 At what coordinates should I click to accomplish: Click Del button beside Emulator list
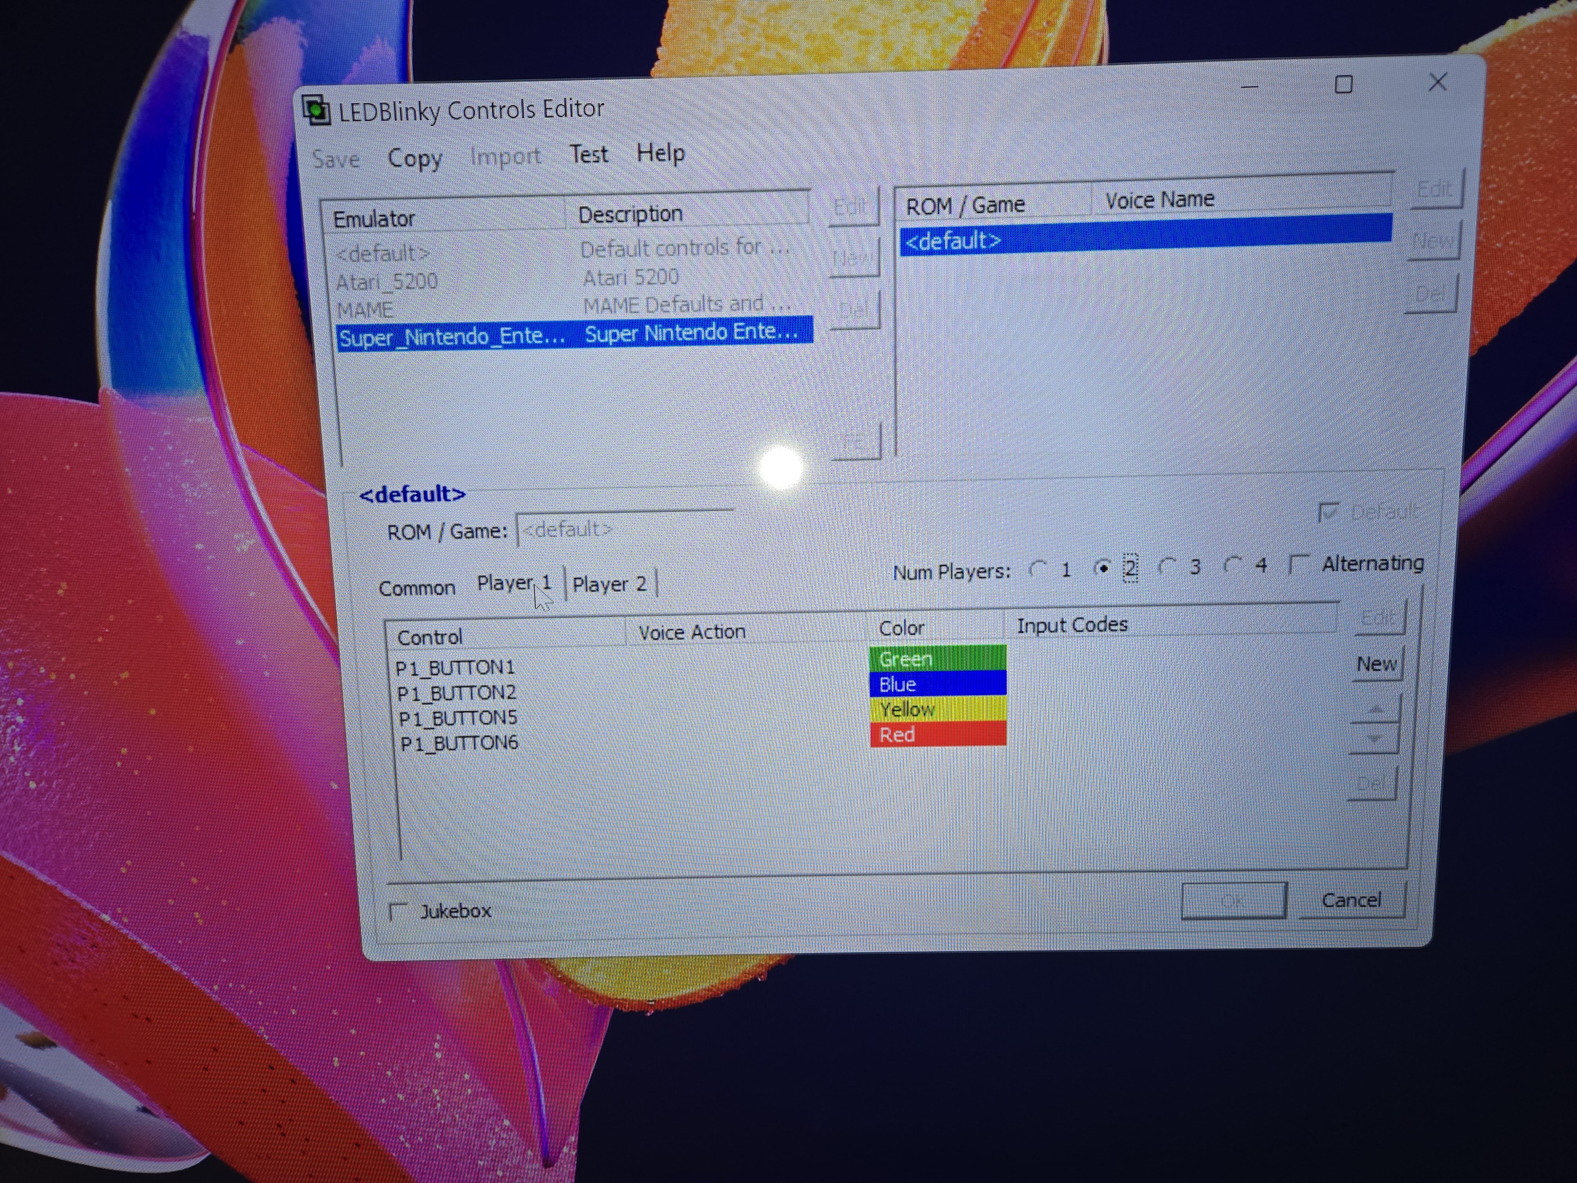(854, 310)
